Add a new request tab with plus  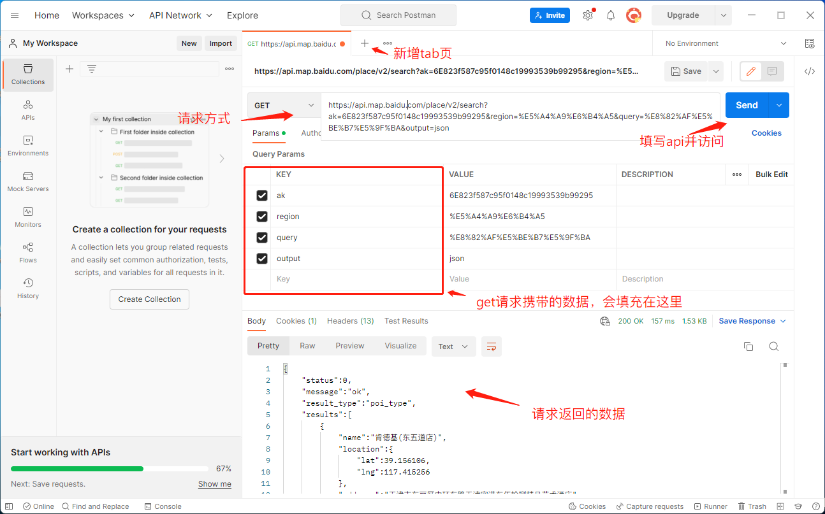[x=365, y=43]
